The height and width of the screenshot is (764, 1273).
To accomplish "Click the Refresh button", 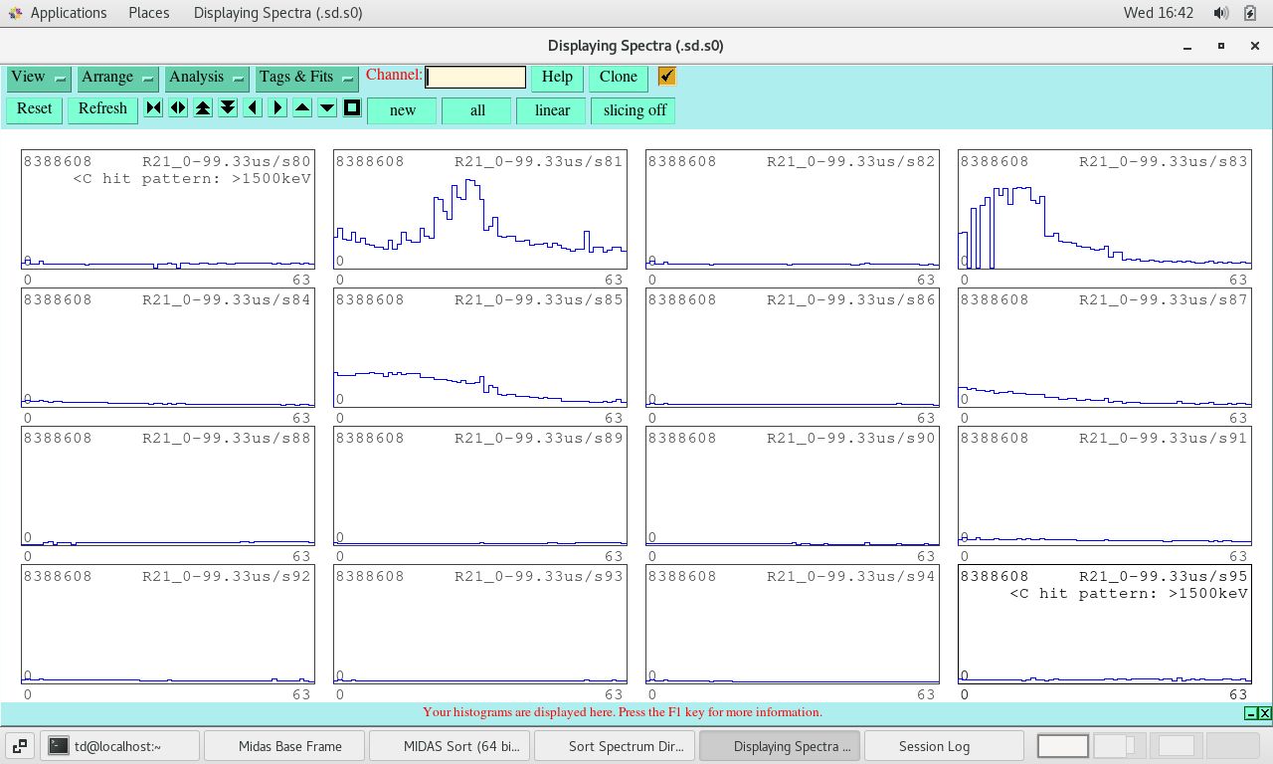I will tap(102, 109).
